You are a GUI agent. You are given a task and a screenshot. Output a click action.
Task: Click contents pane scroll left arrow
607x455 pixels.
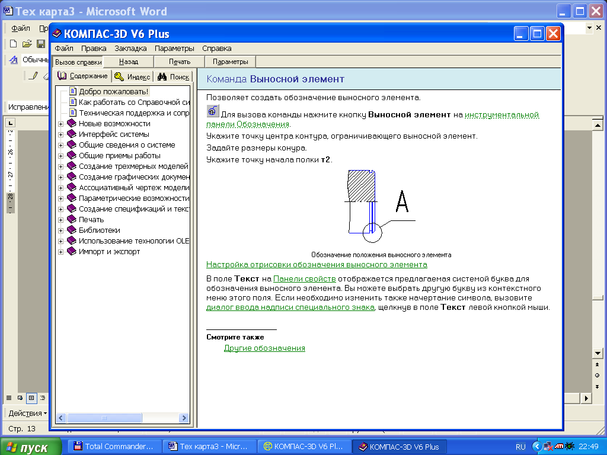(61, 418)
